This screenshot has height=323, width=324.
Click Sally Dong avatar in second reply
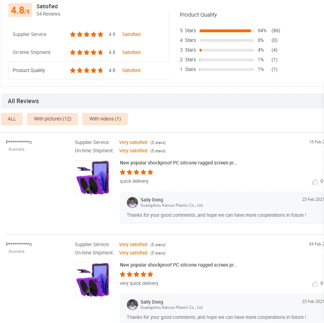coord(132,305)
